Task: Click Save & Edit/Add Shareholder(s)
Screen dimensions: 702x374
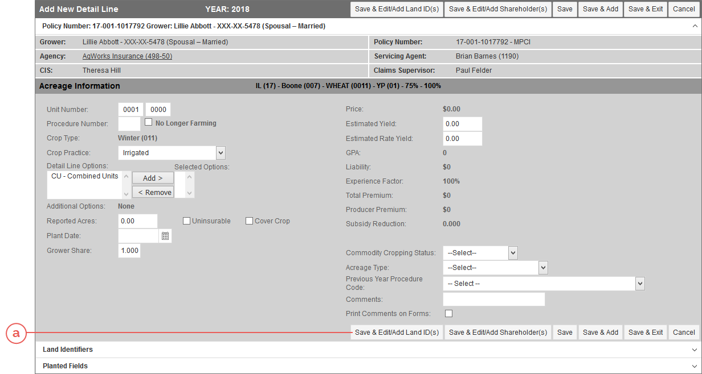Action: pos(497,332)
